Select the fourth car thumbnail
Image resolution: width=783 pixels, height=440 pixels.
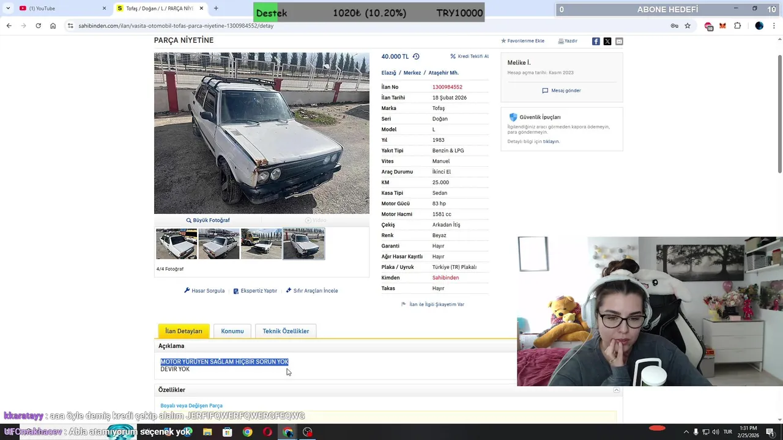(x=304, y=244)
